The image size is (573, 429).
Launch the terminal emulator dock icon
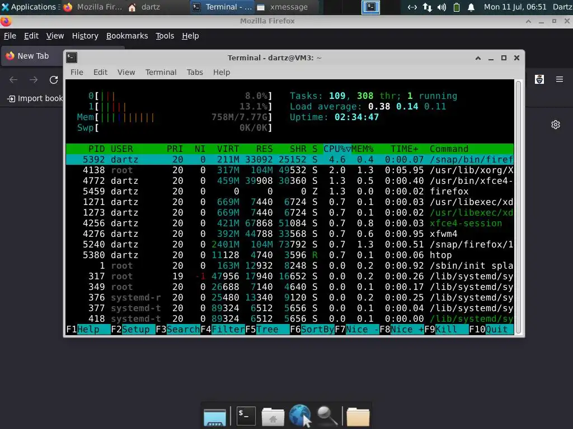click(246, 416)
